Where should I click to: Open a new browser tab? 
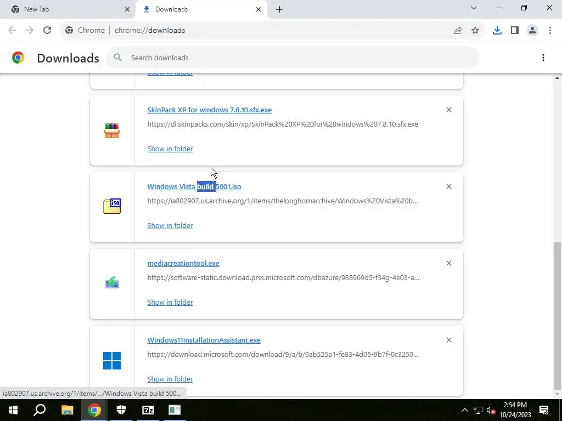(279, 9)
